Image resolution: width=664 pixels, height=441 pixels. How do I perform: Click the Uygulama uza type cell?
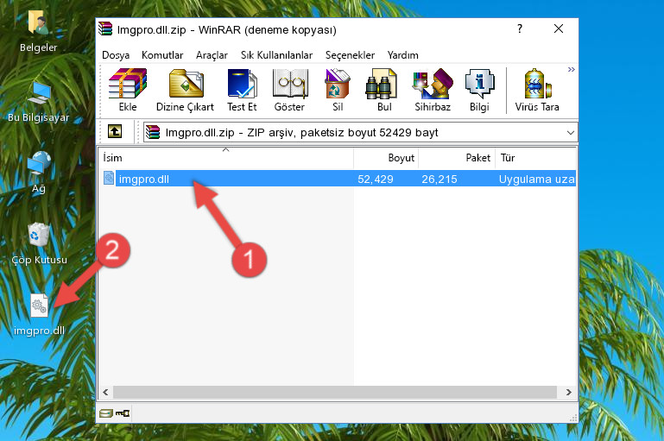click(x=536, y=179)
